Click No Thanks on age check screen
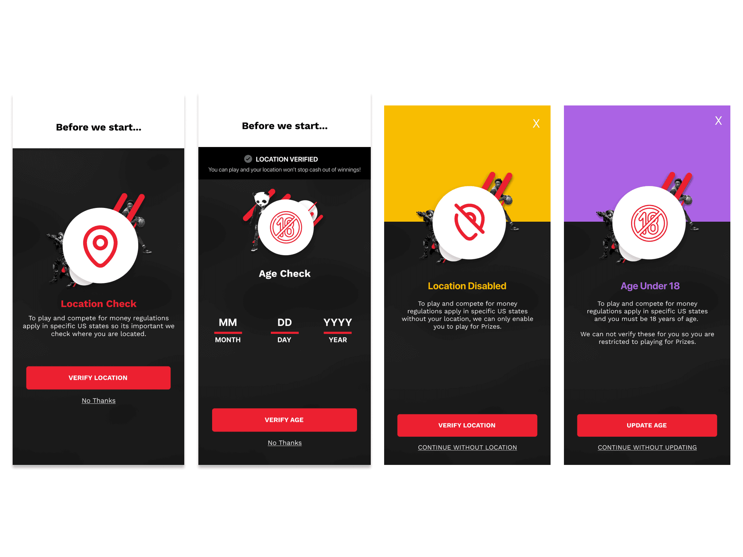This screenshot has width=743, height=557. click(286, 442)
